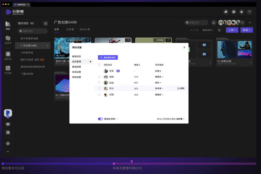Click the member avatars group in header
The width and height of the screenshot is (261, 174).
231,23
